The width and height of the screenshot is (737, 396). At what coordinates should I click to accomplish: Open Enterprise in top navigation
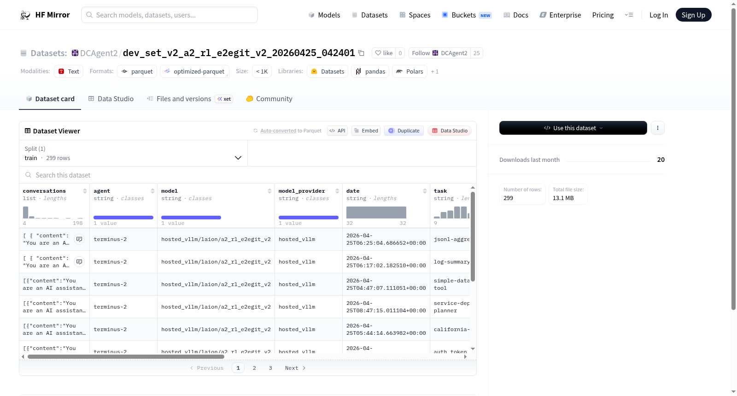560,15
